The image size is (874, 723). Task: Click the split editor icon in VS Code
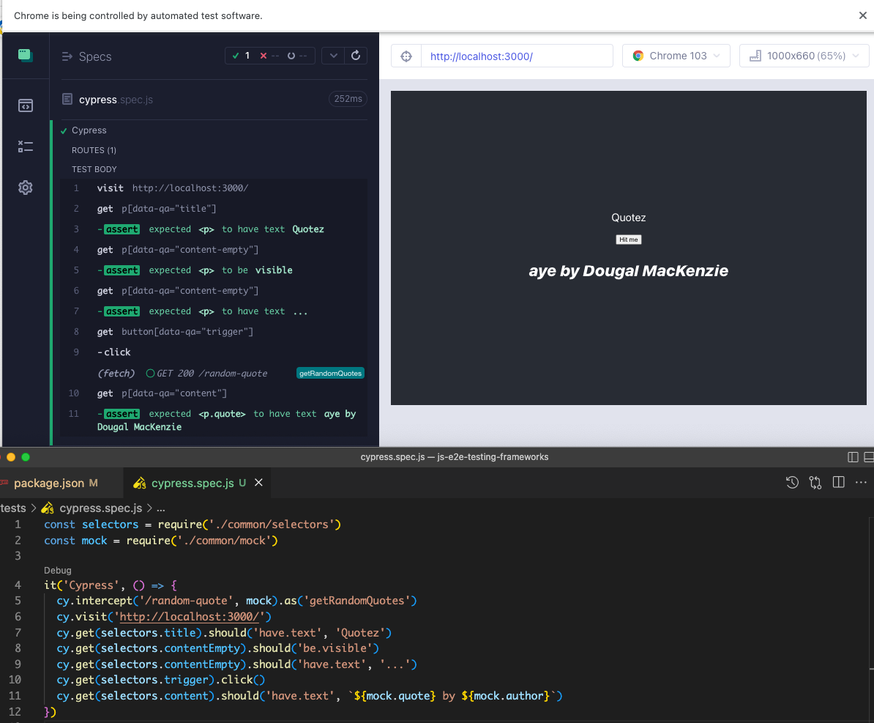point(839,482)
